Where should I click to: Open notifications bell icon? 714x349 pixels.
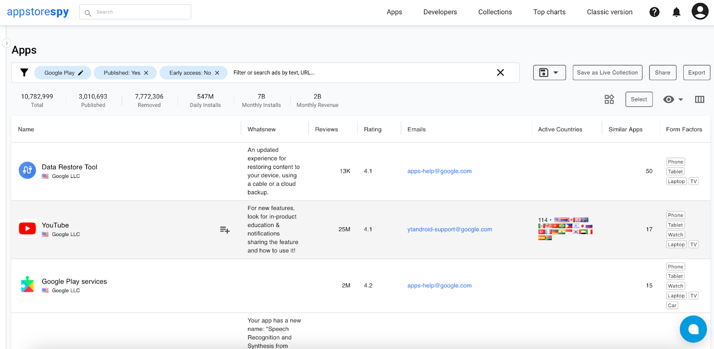coord(677,12)
